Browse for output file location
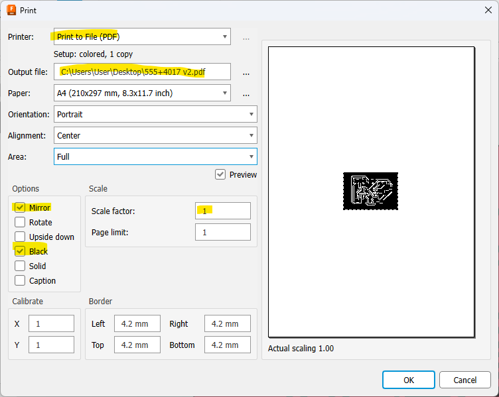 click(246, 73)
